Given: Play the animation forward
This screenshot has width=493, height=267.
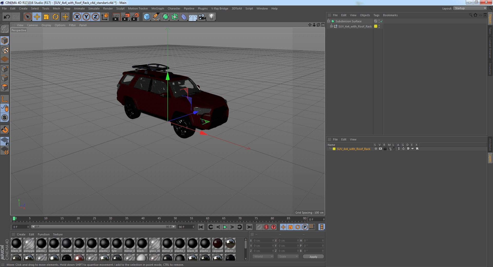Looking at the screenshot, I should (225, 227).
